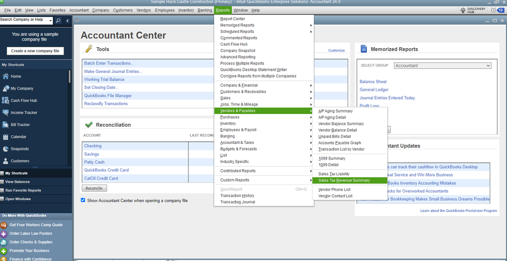Uncheck Show Accountant Center when opening
Viewport: 507px width, 261px height.
coord(83,200)
